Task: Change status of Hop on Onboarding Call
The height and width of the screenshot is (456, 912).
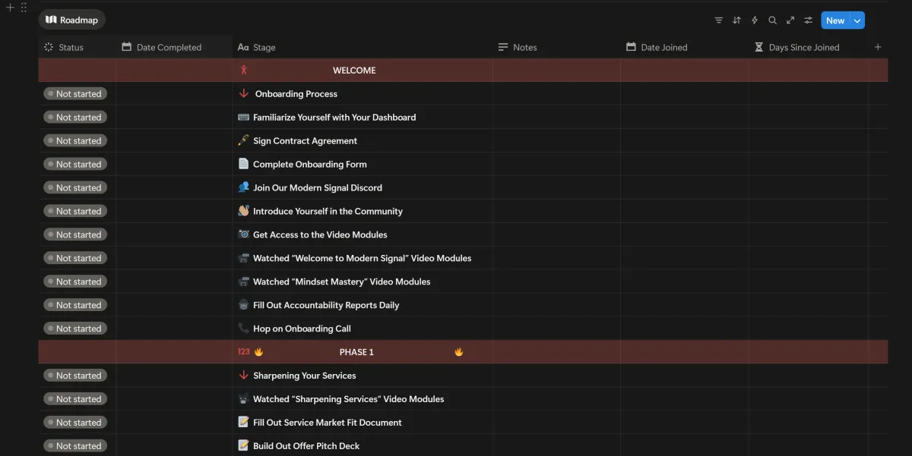Action: click(75, 329)
